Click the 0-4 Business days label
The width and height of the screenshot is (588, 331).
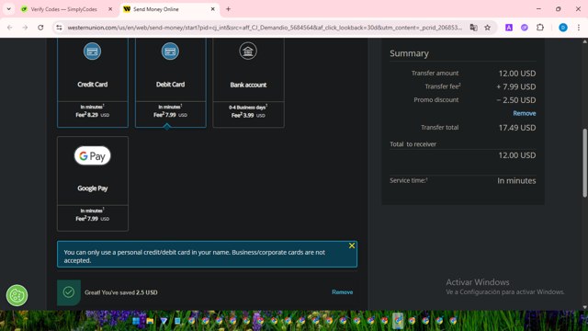coord(248,108)
